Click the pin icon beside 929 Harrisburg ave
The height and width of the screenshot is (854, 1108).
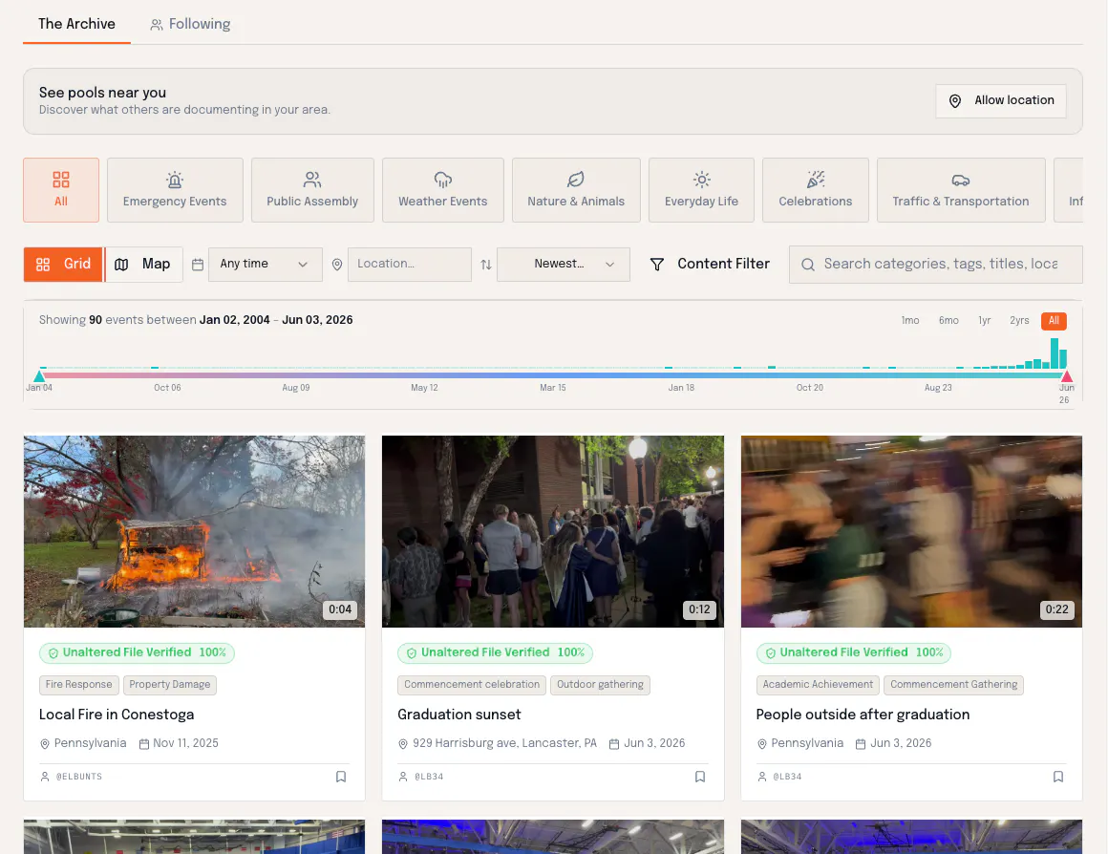[403, 744]
